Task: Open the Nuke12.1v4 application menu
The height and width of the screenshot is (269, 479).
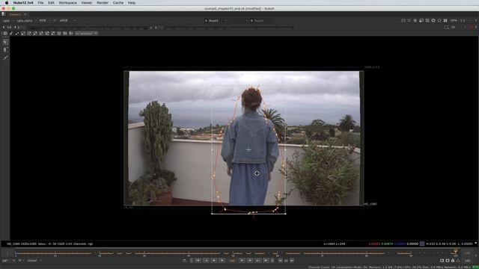Action: click(23, 3)
